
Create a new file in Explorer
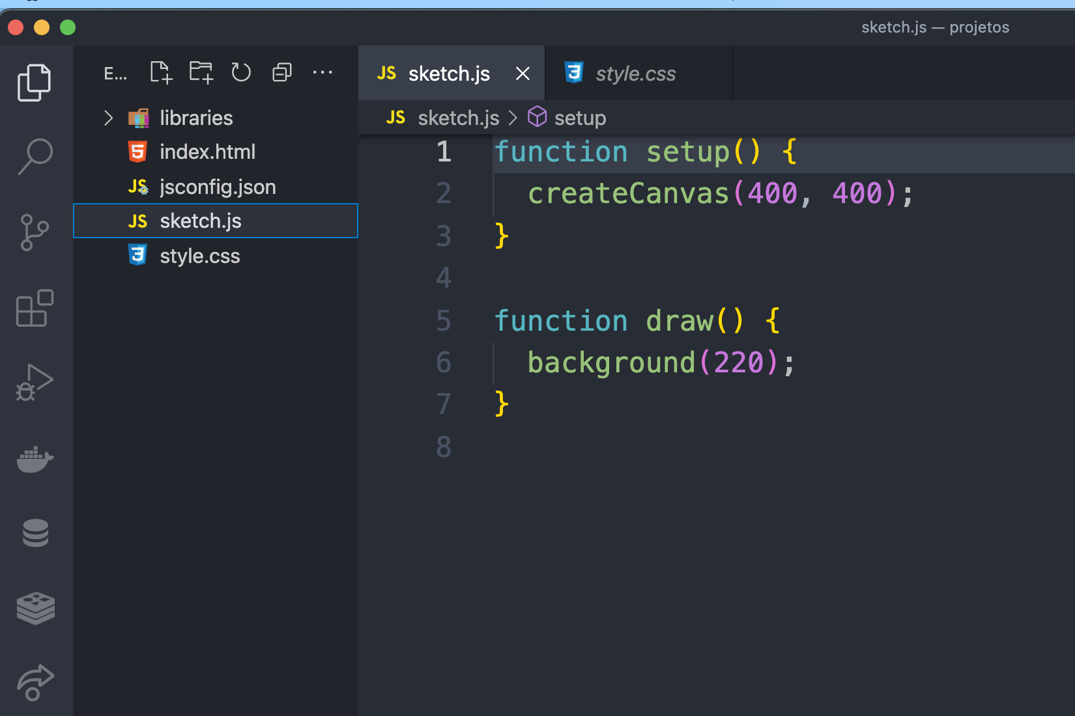[x=160, y=72]
